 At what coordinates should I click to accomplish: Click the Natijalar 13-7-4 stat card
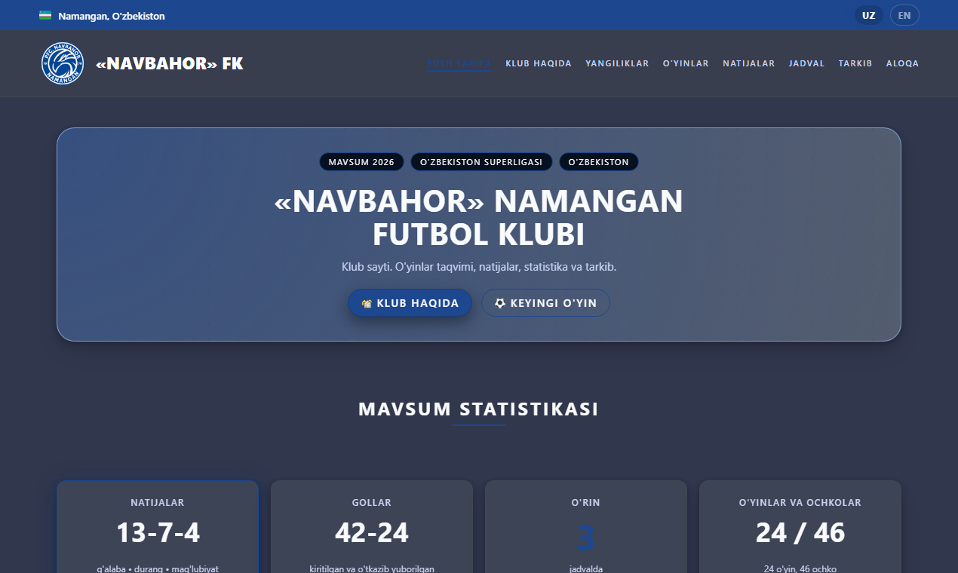pyautogui.click(x=158, y=526)
